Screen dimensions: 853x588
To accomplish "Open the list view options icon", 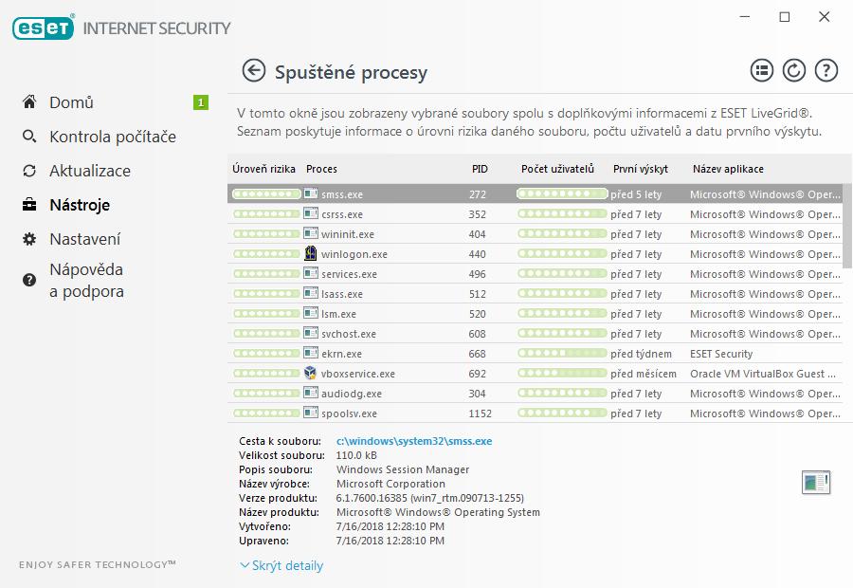I will (762, 71).
